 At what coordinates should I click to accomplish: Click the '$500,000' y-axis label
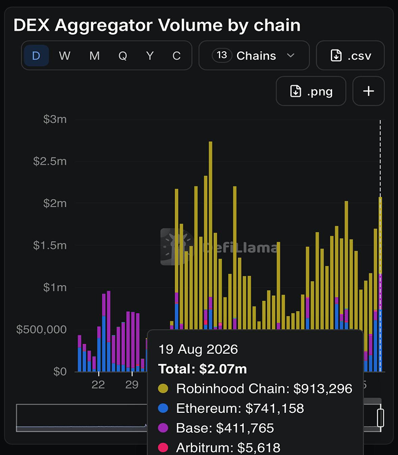coord(42,329)
